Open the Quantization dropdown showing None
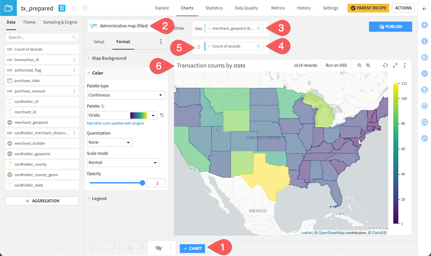 pos(109,142)
